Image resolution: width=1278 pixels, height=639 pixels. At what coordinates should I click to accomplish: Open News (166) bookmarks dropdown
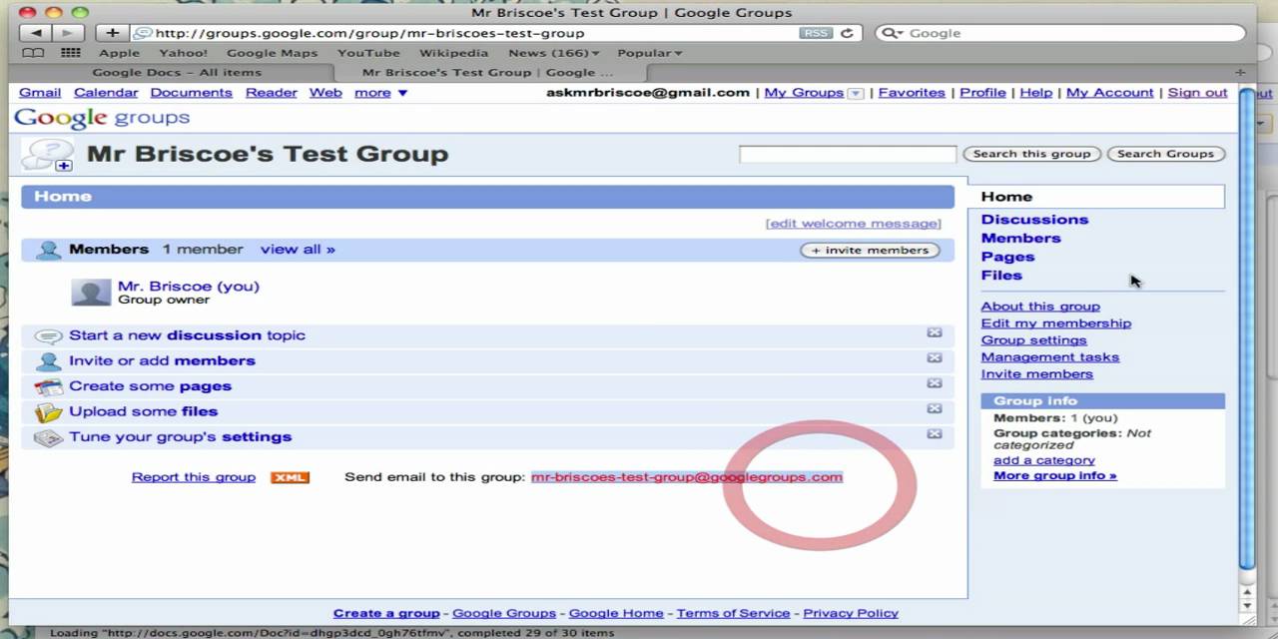554,53
